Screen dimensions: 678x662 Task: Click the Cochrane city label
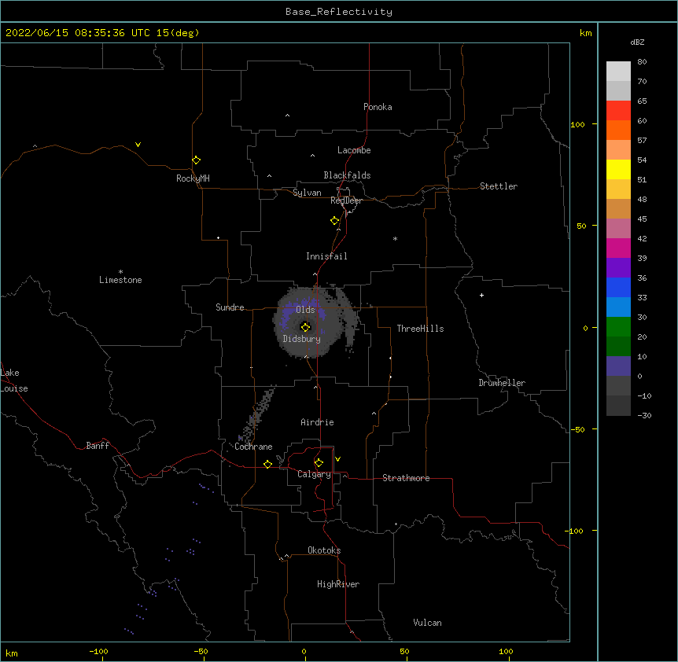tap(253, 447)
